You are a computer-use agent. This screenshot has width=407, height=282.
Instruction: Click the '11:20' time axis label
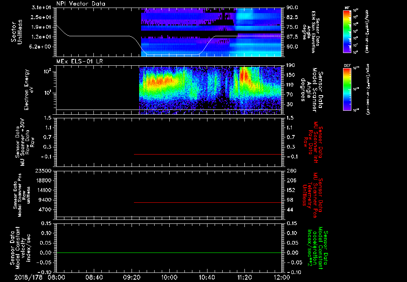pos(244,277)
